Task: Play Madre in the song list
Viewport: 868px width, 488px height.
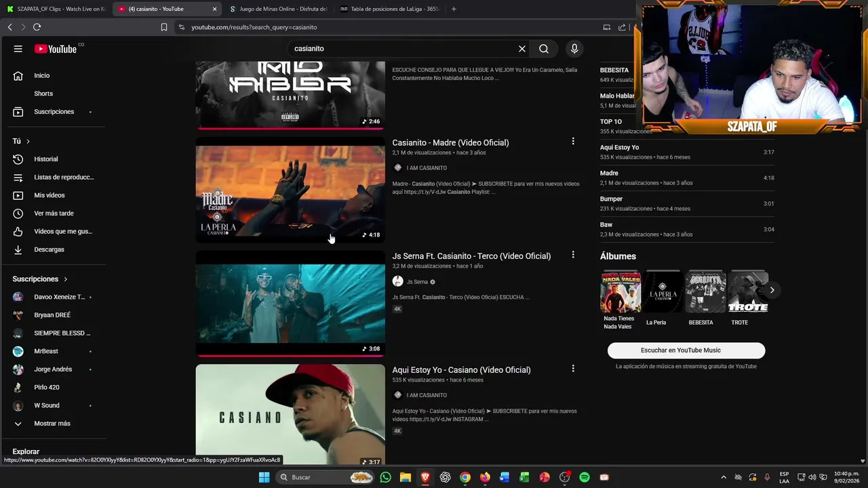Action: tap(687, 178)
